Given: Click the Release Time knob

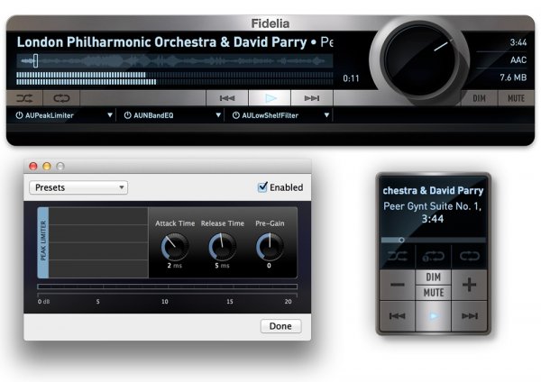Looking at the screenshot, I should 222,247.
